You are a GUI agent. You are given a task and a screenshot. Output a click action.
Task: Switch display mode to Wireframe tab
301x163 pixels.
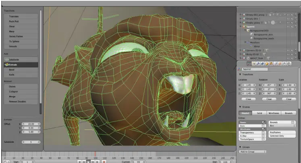point(274,113)
